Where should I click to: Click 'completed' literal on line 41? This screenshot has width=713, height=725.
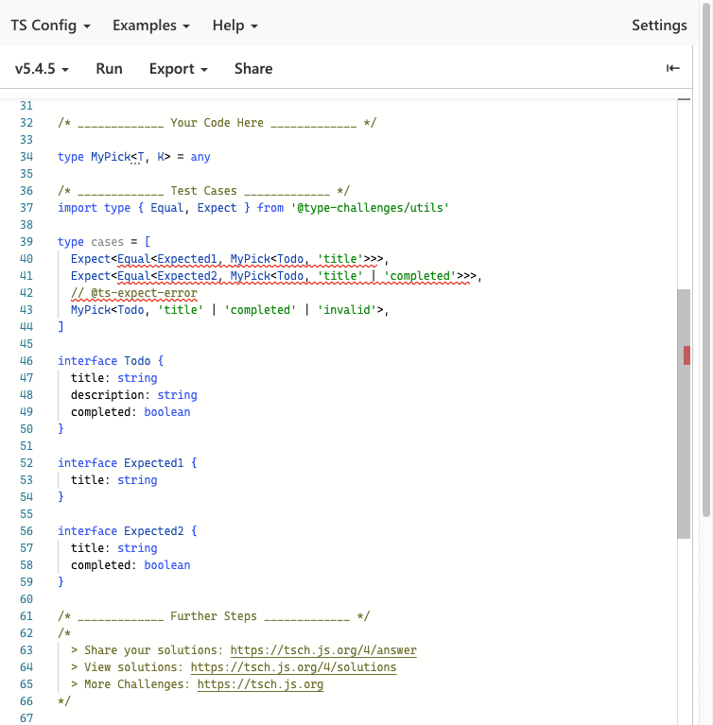[x=420, y=276]
